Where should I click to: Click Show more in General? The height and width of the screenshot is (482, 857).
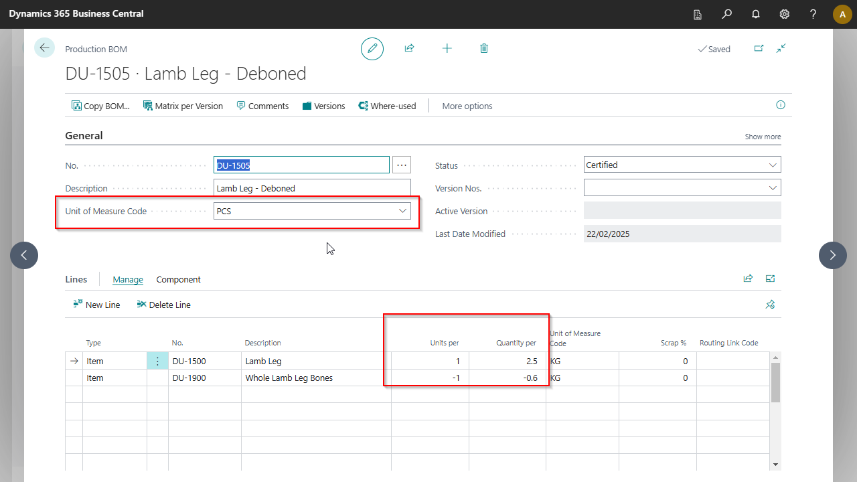coord(763,137)
